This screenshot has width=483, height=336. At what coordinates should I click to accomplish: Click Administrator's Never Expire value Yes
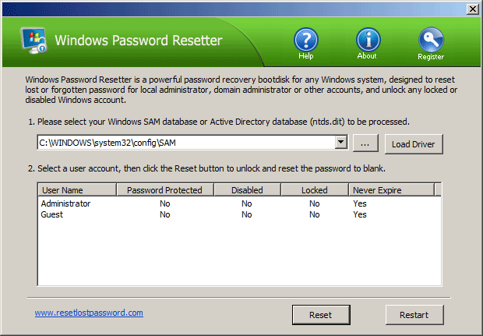point(360,203)
